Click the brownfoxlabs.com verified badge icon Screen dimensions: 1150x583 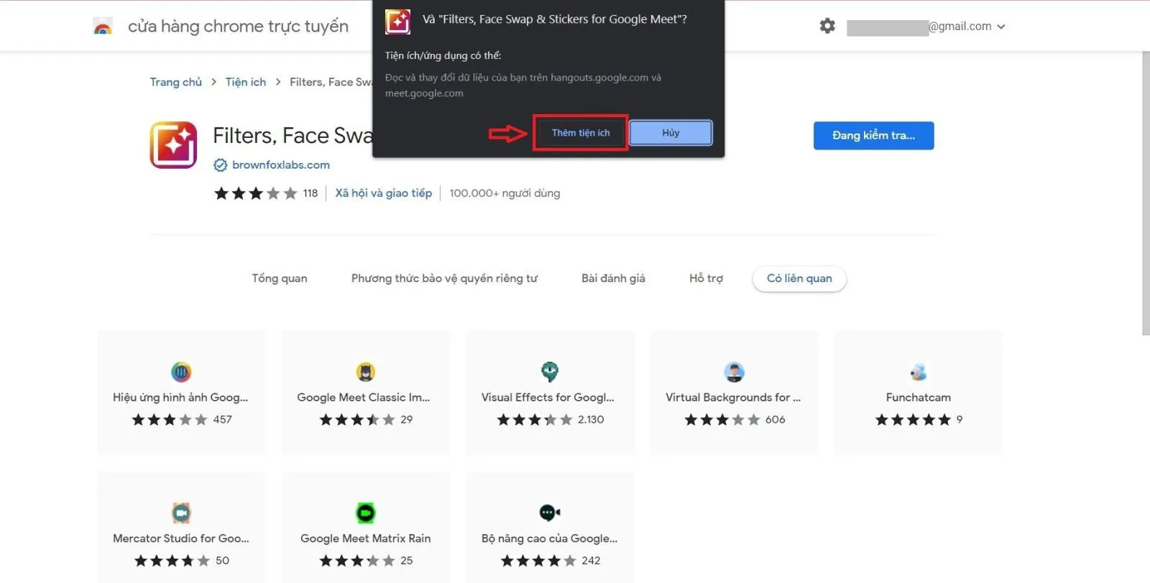coord(220,165)
